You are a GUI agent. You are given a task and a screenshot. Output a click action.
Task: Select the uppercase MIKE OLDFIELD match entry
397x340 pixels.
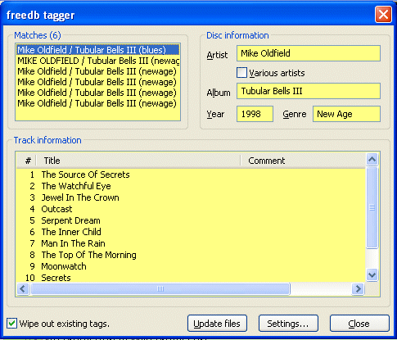(97, 61)
